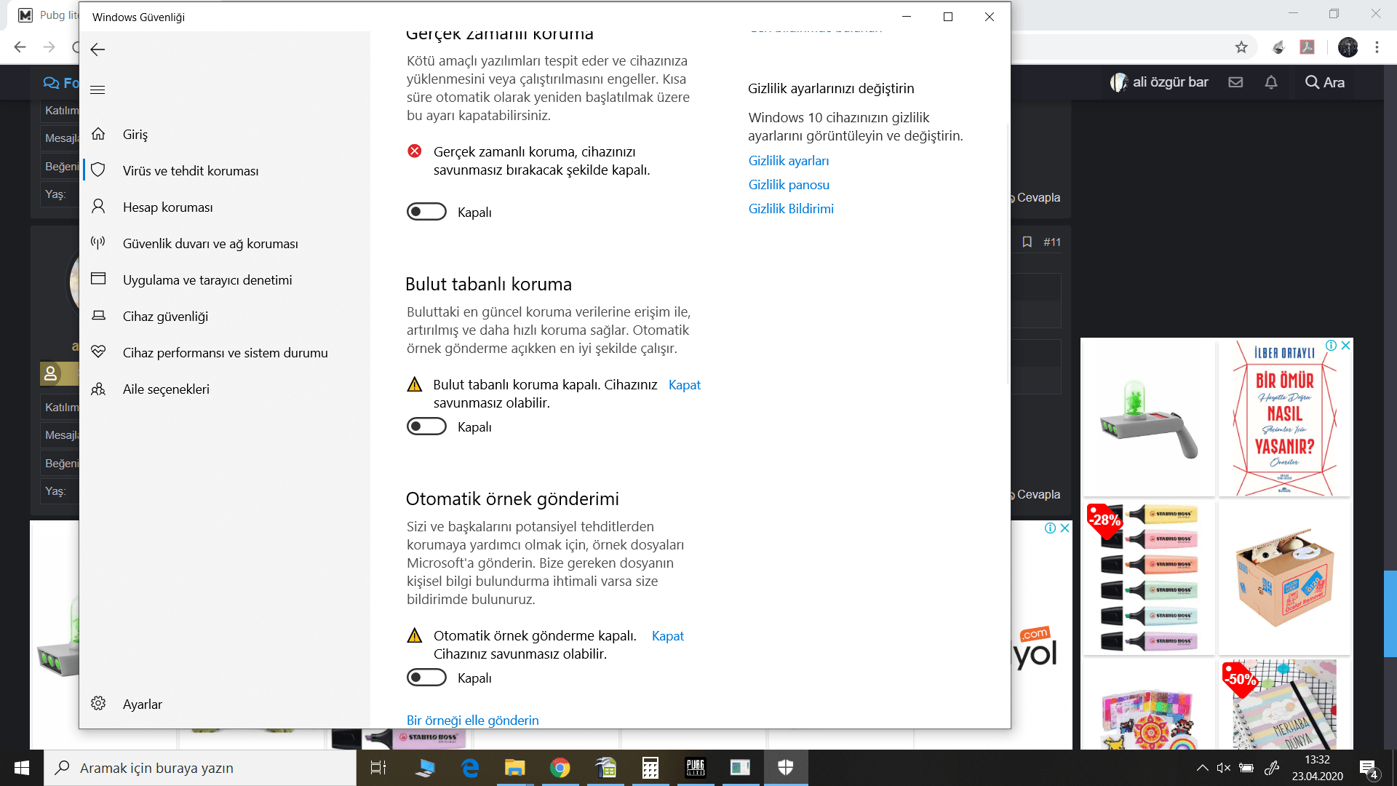Viewport: 1397px width, 786px height.
Task: Open the Gizlilik ayarları link
Action: tap(789, 161)
